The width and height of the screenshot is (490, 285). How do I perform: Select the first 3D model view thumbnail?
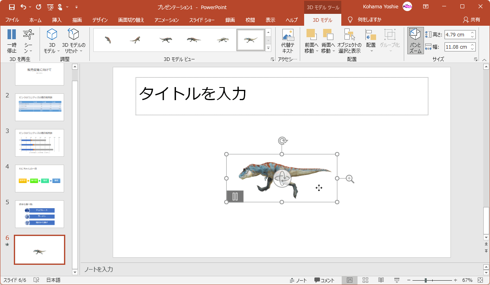[108, 40]
